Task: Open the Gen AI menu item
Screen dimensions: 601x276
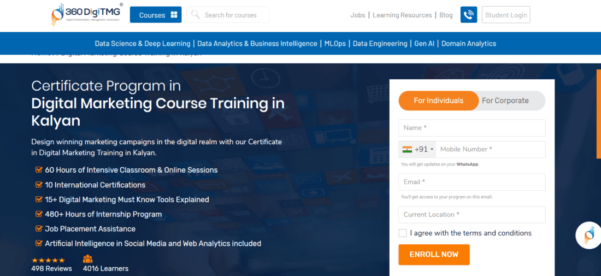Action: point(424,44)
